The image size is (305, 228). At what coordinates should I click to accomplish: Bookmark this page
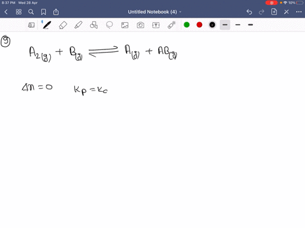[x=43, y=12]
